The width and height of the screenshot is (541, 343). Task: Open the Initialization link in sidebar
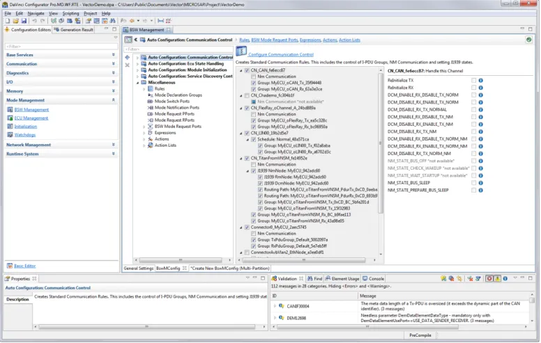[26, 127]
